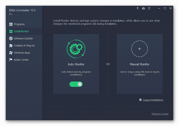Open Software Updater
Viewport: 179px width, 126px height.
pyautogui.click(x=24, y=38)
